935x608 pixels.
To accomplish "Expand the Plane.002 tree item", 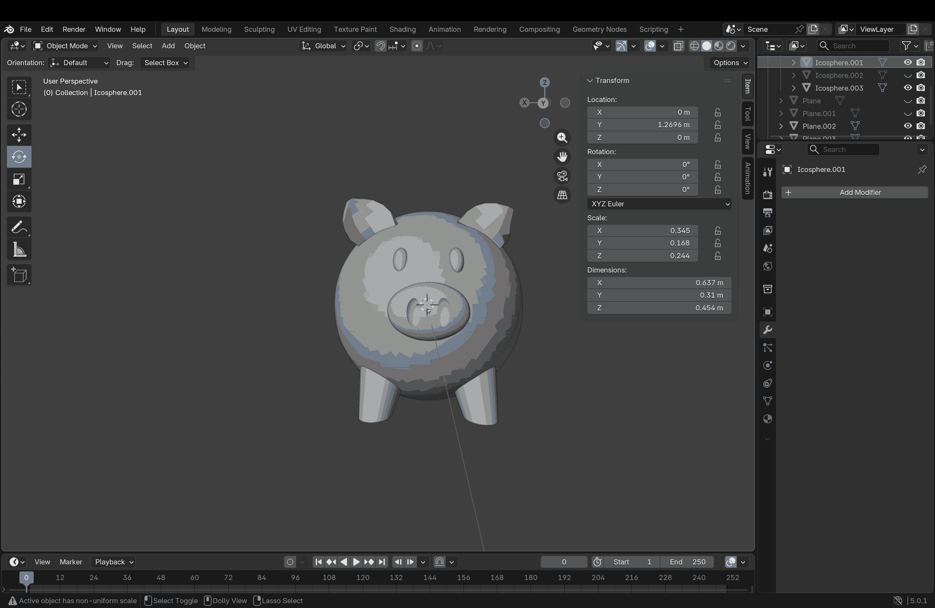I will click(x=781, y=126).
